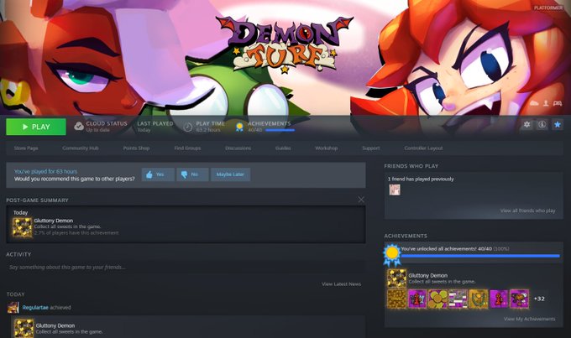Screen dimensions: 571x338
Task: Click Gluttony Demon icon in Today activity
Action: click(x=24, y=328)
